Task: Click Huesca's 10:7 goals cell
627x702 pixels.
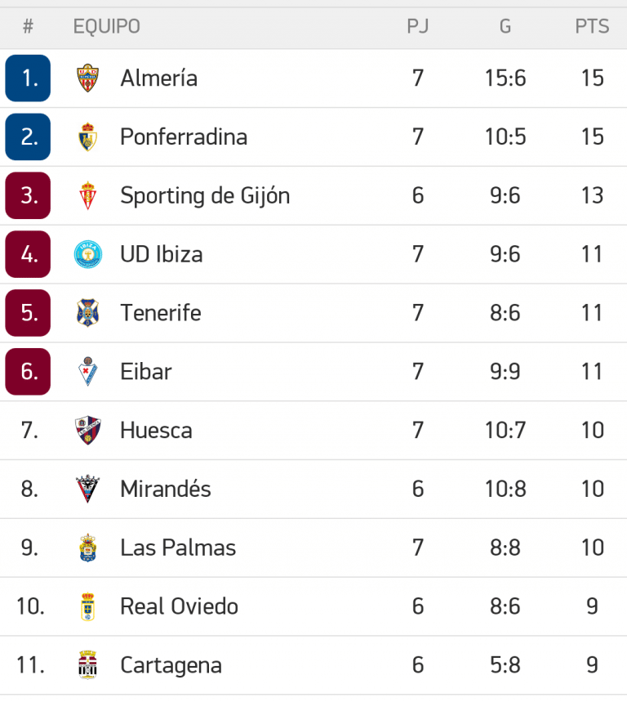Action: coord(505,431)
